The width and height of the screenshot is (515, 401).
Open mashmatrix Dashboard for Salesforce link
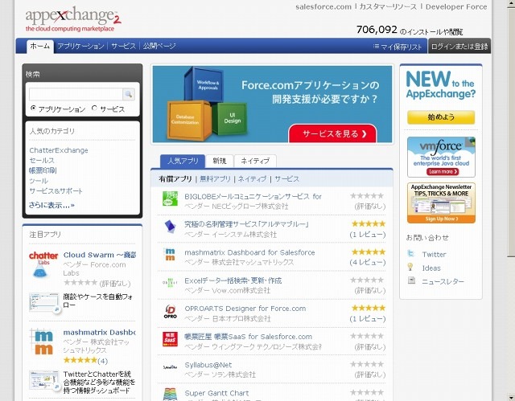(249, 252)
